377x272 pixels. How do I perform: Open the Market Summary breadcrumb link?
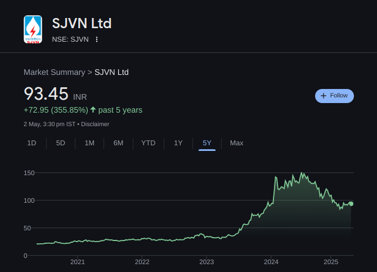(55, 72)
